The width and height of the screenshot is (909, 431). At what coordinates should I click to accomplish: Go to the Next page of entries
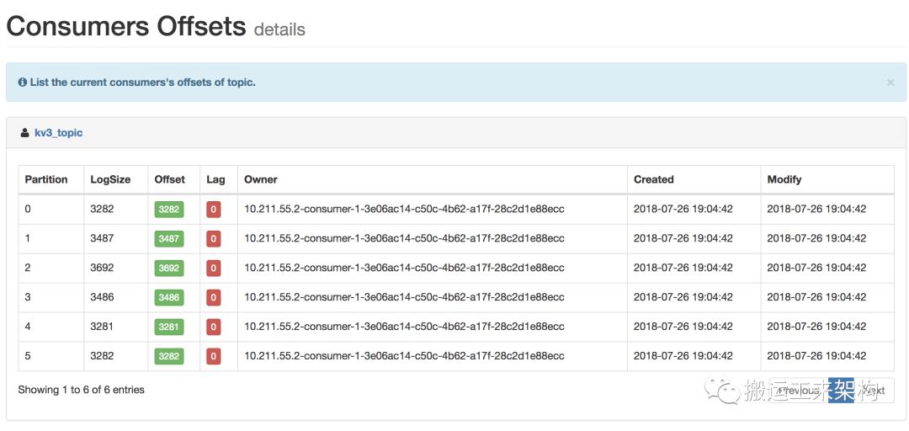[x=873, y=391]
